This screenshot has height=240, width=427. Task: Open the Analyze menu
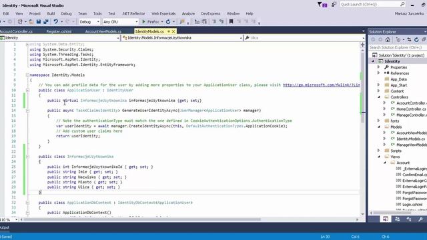(188, 13)
